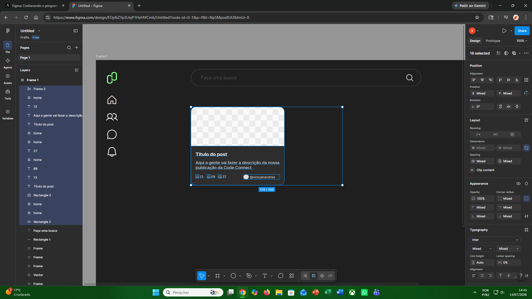532x299 pixels.
Task: Open the Agents panel
Action: click(8, 63)
